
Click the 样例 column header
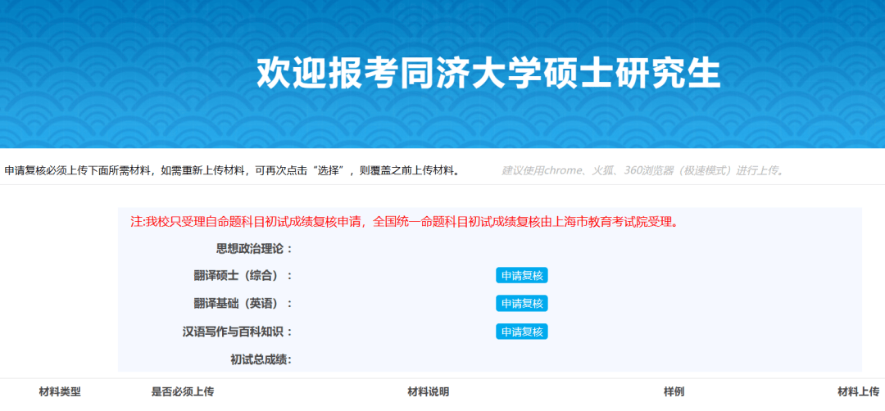[674, 392]
